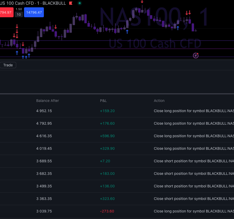Click the order quantity value 10
234x219 pixels.
19,15
